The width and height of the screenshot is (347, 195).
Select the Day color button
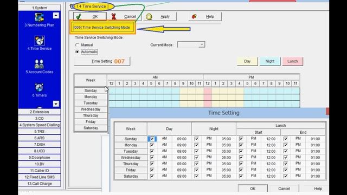pos(247,61)
